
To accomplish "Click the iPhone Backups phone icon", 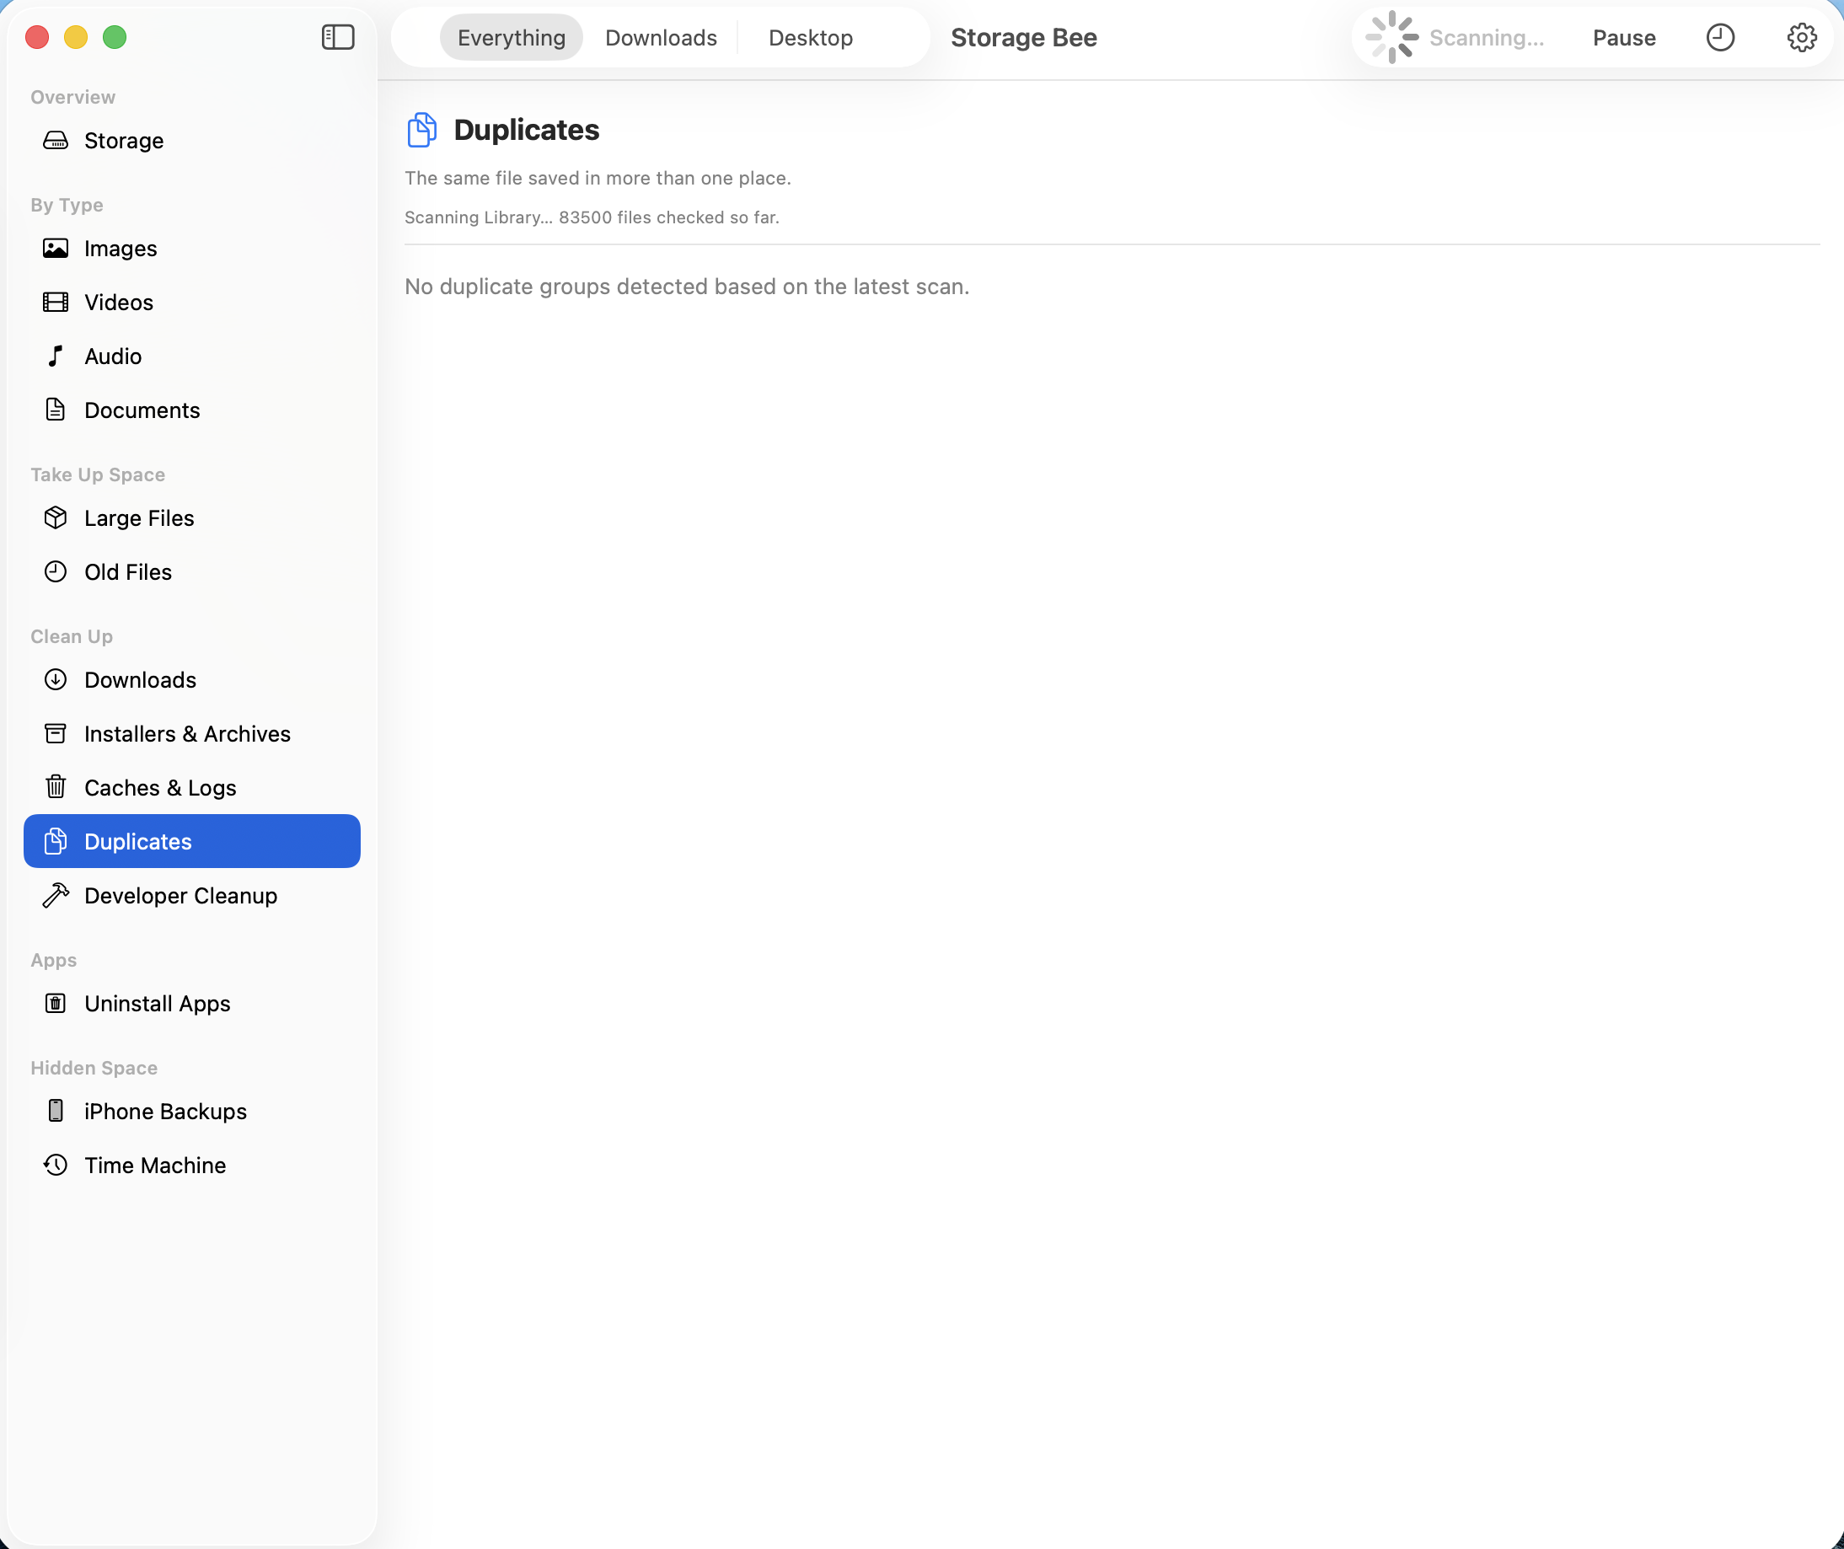I will point(56,1111).
